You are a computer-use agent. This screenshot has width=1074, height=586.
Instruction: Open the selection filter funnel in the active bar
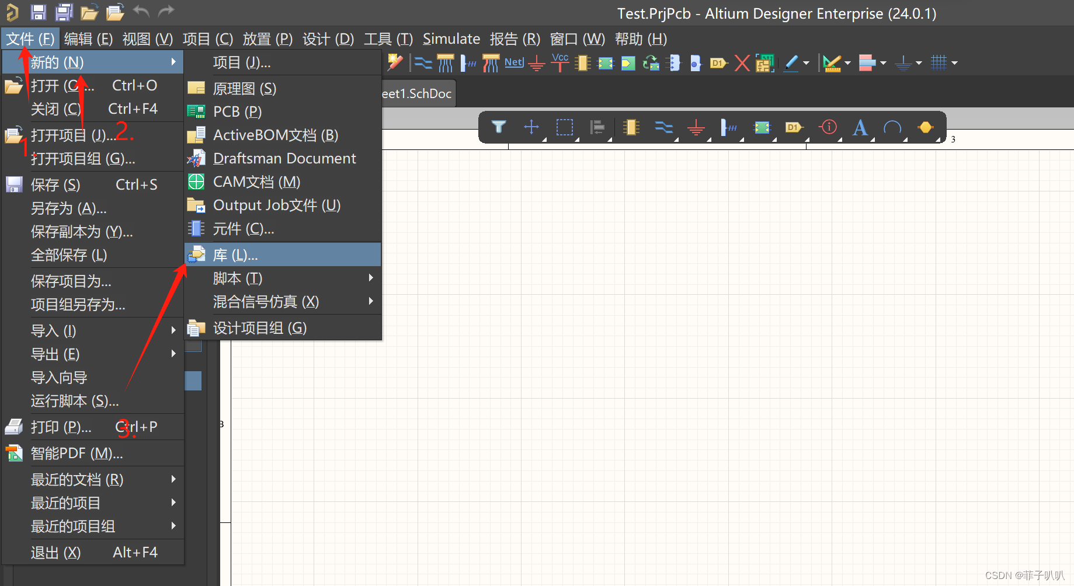499,127
